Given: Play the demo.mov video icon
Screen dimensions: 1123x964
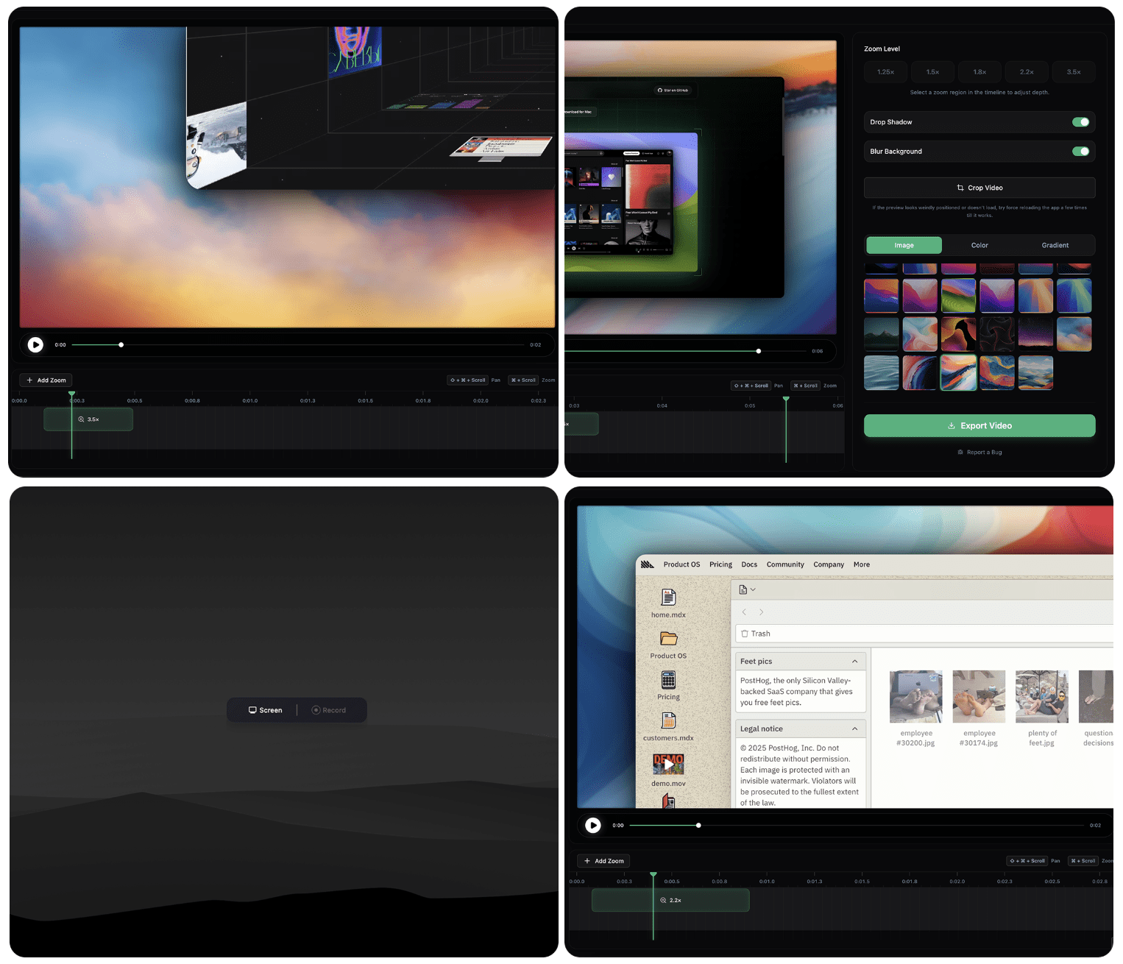Looking at the screenshot, I should (x=668, y=765).
